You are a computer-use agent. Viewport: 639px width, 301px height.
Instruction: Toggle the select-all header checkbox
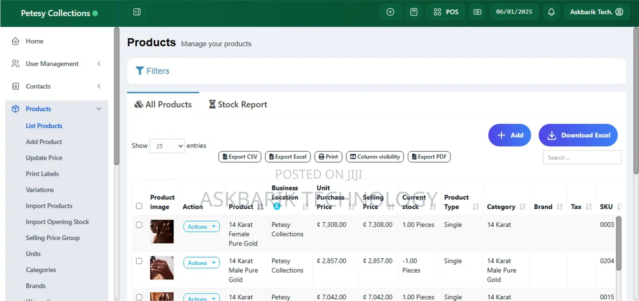coord(139,206)
